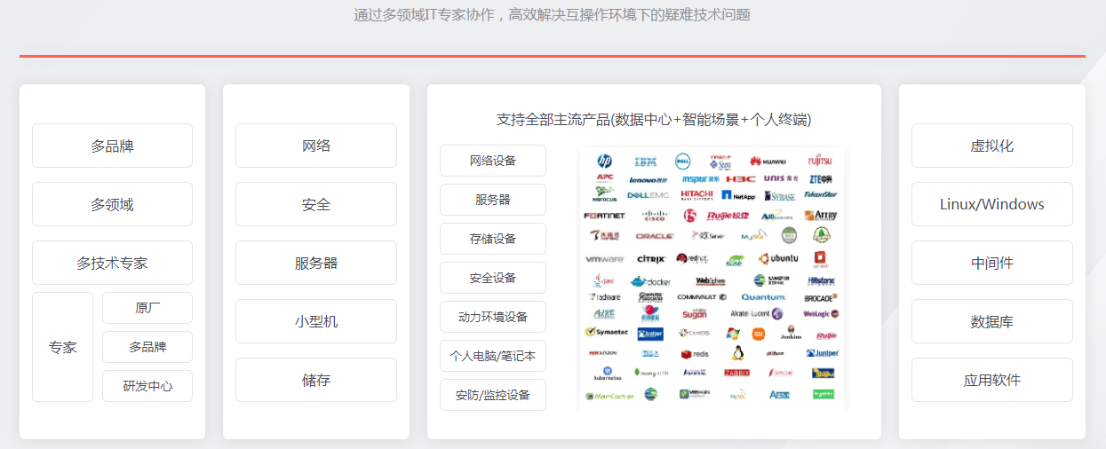The width and height of the screenshot is (1106, 449).
Task: Select the 存储设备 category
Action: tap(493, 239)
